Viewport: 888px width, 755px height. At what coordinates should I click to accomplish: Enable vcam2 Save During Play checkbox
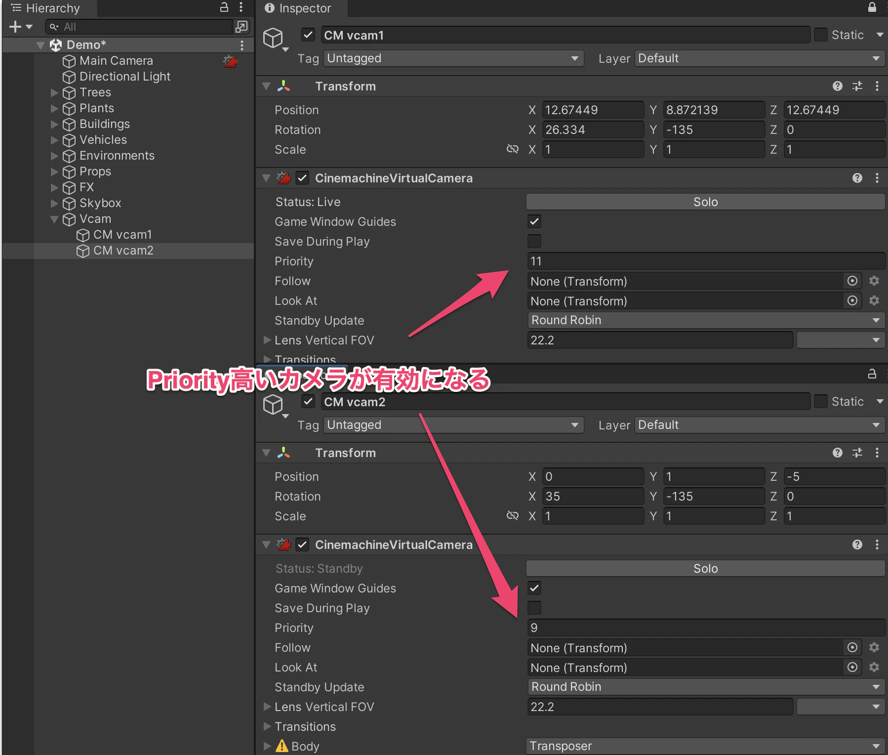[534, 608]
